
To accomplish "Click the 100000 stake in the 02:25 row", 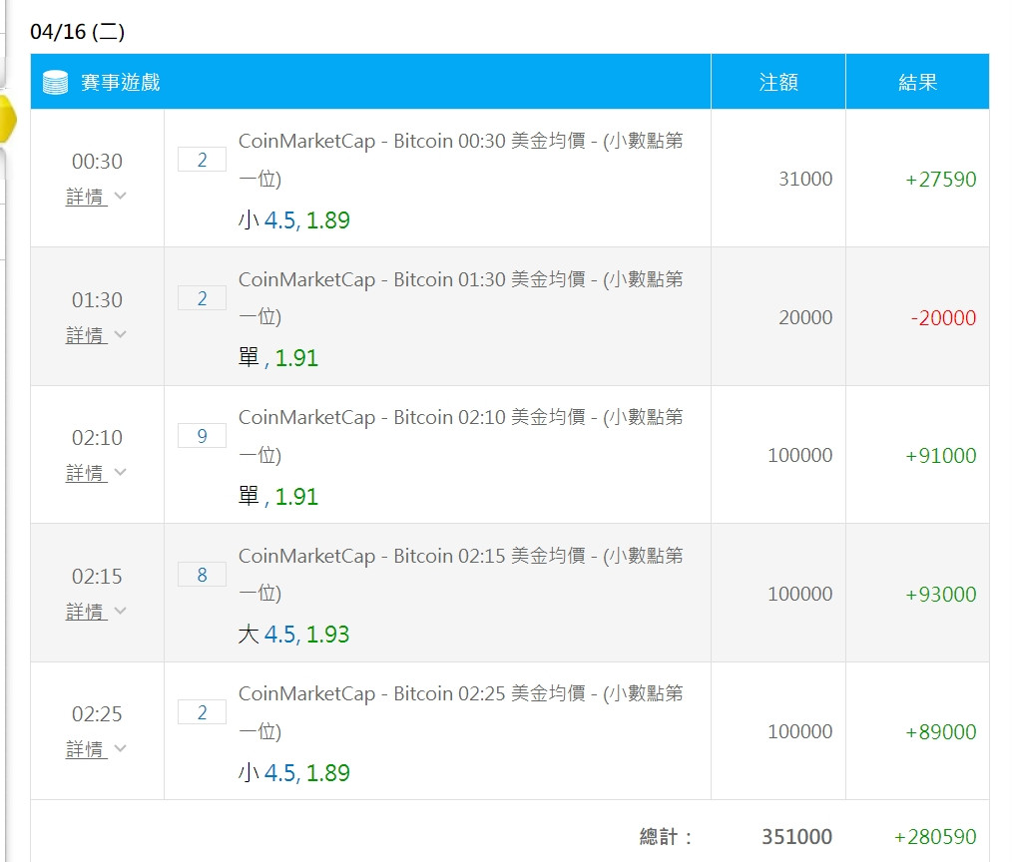I will point(799,731).
